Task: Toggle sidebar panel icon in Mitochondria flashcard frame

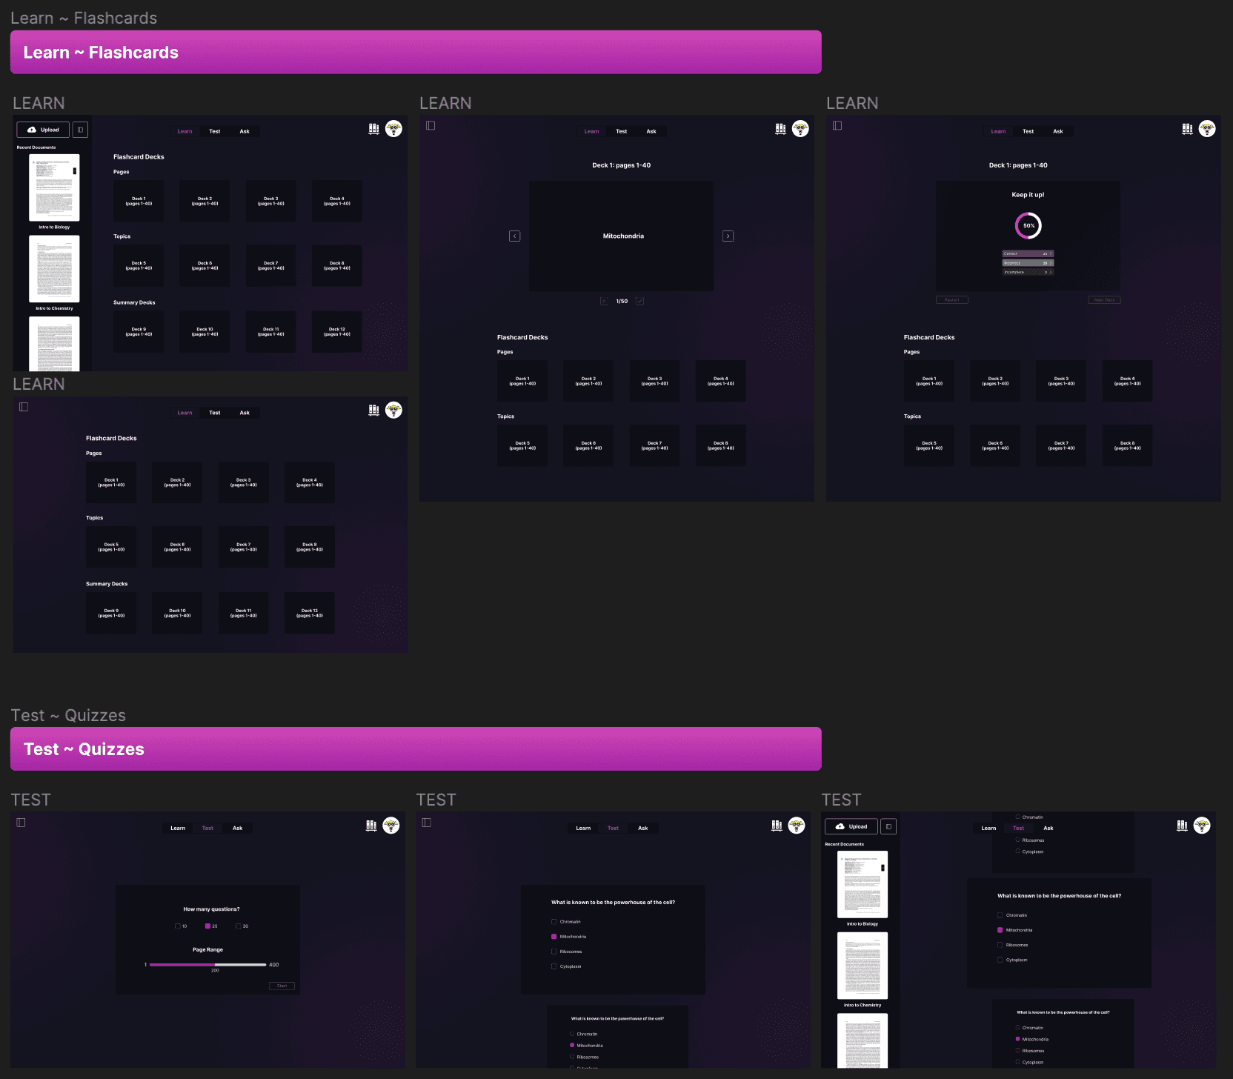Action: tap(431, 125)
